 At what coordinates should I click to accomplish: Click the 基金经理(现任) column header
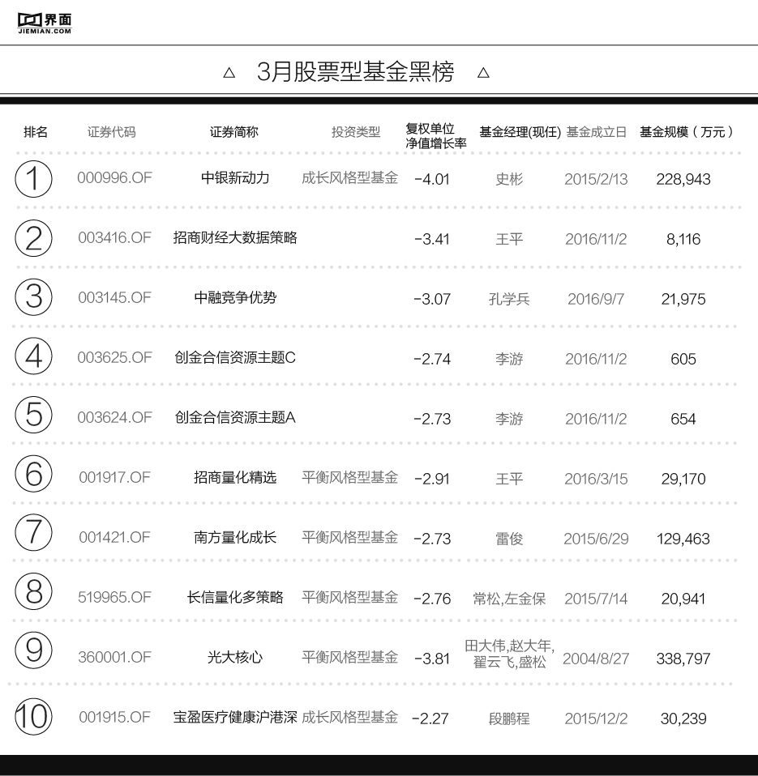[520, 132]
